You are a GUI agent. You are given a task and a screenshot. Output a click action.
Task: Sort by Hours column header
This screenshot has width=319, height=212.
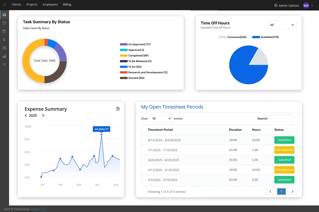coord(256,130)
